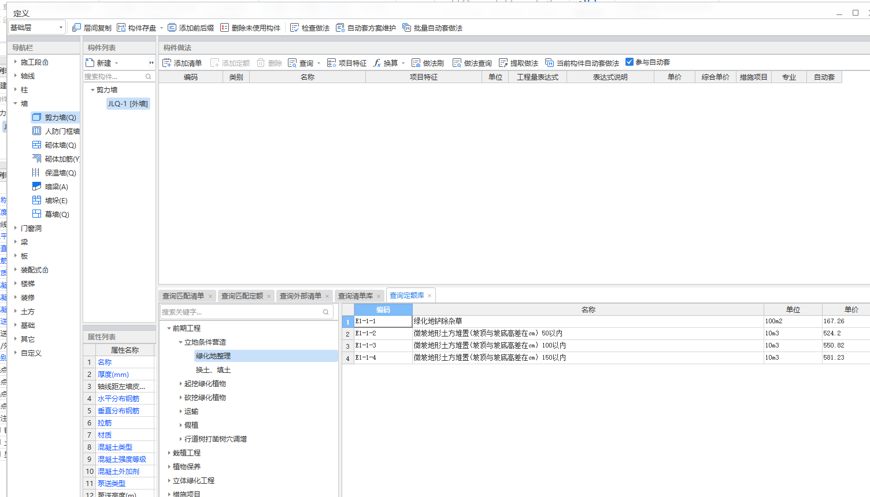
Task: Select 剪力墙(Q) wall type icon
Action: coord(36,117)
